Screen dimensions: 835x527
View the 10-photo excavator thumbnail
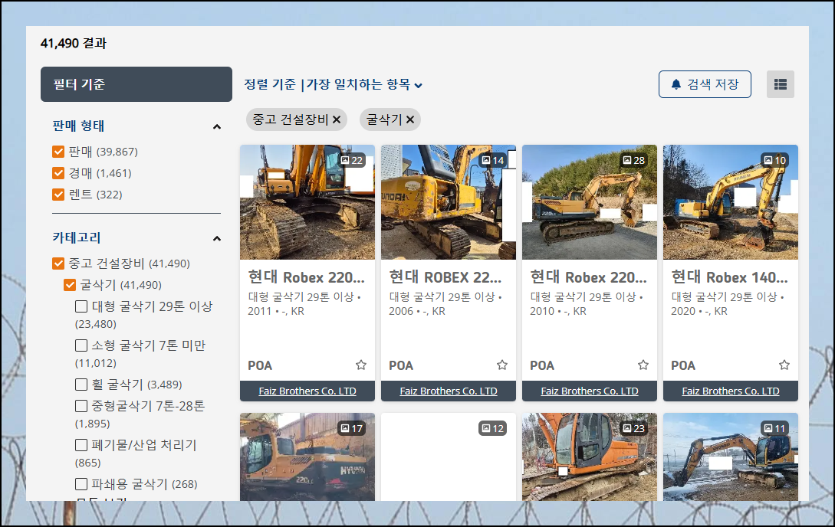pos(731,202)
